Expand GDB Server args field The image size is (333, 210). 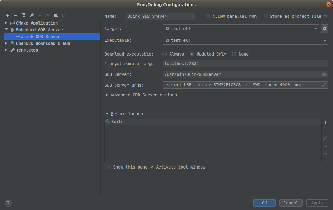point(324,85)
